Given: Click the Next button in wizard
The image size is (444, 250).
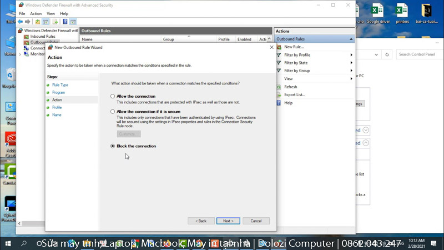Looking at the screenshot, I should point(228,221).
